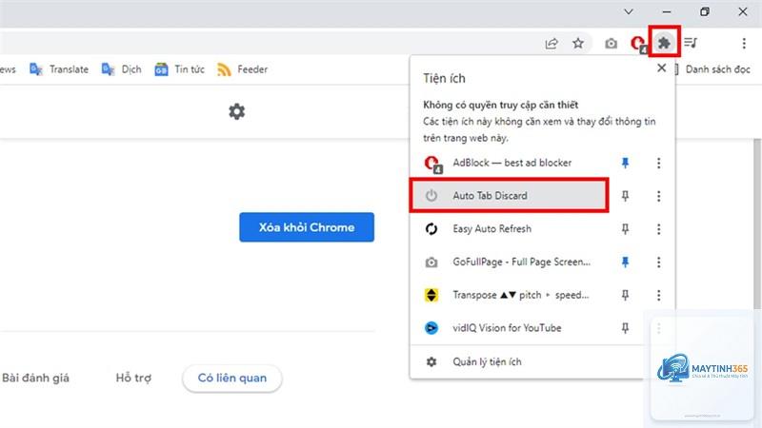Click the Auto Tab Discard power icon
762x428 pixels.
pos(431,196)
